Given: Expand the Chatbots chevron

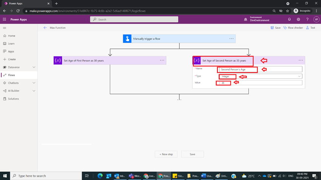Looking at the screenshot, I should (x=34, y=83).
